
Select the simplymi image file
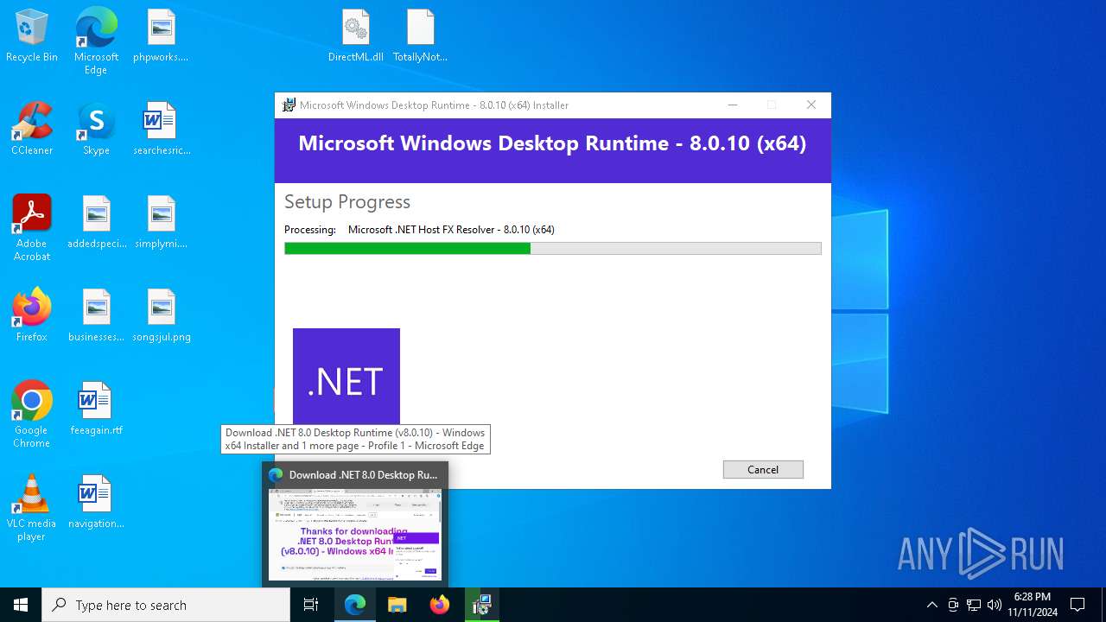(x=161, y=223)
